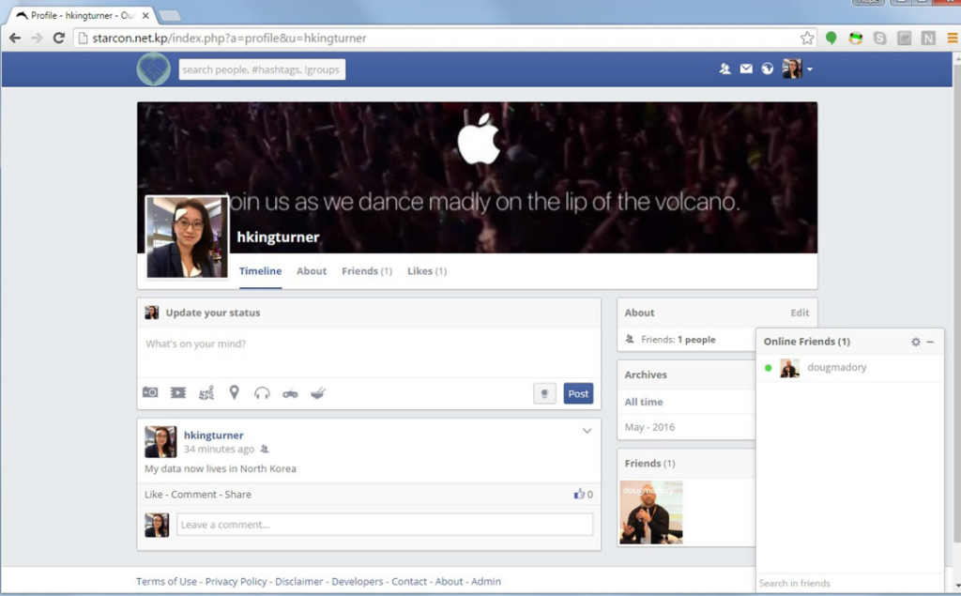Click Edit in the About box

point(800,313)
